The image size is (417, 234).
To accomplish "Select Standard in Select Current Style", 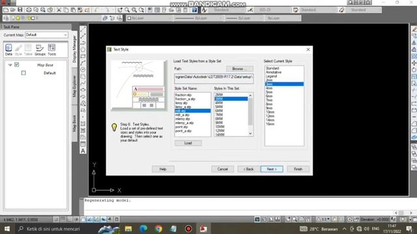I will (272, 68).
